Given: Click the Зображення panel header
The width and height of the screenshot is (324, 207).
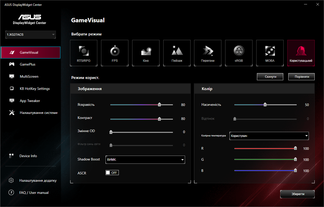Looking at the screenshot, I should (130, 89).
